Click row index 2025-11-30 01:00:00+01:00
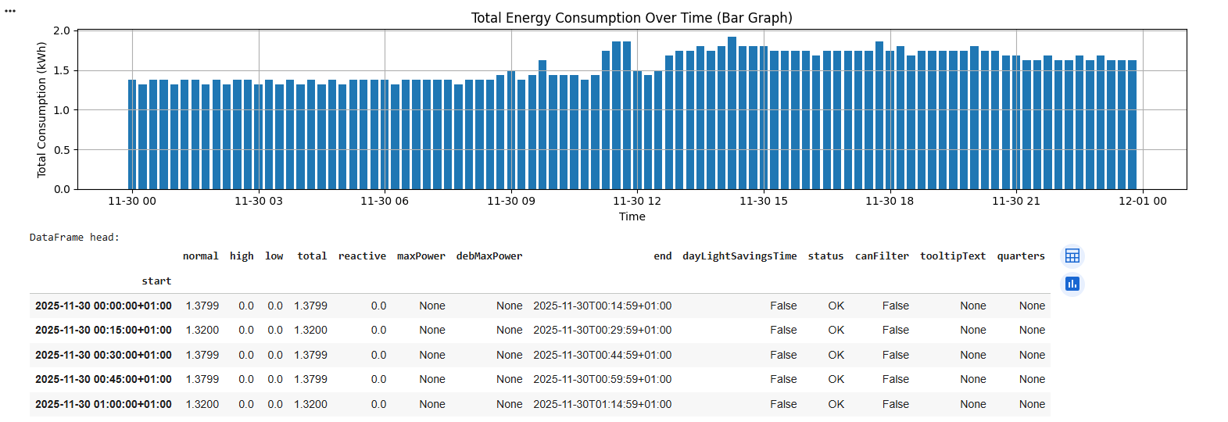 [103, 404]
